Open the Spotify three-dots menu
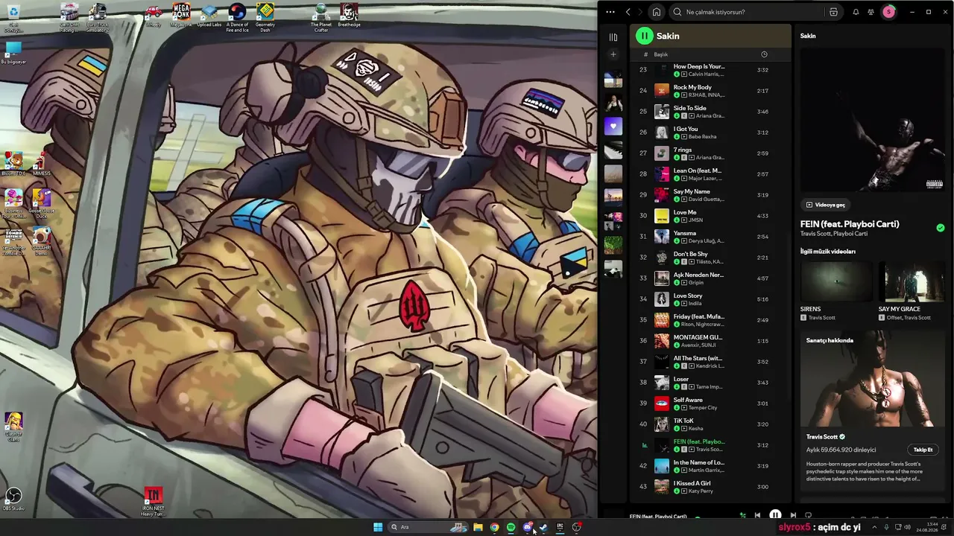 [x=610, y=12]
